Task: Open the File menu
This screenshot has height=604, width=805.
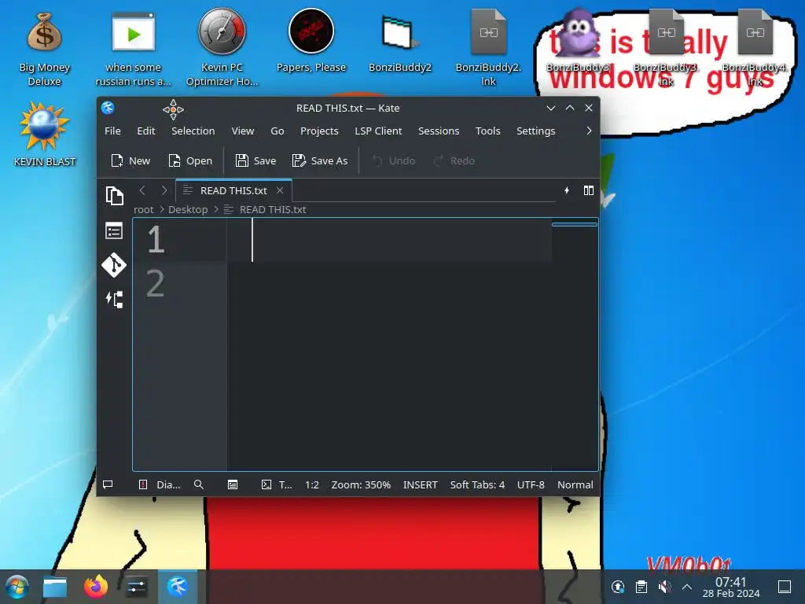Action: (112, 131)
